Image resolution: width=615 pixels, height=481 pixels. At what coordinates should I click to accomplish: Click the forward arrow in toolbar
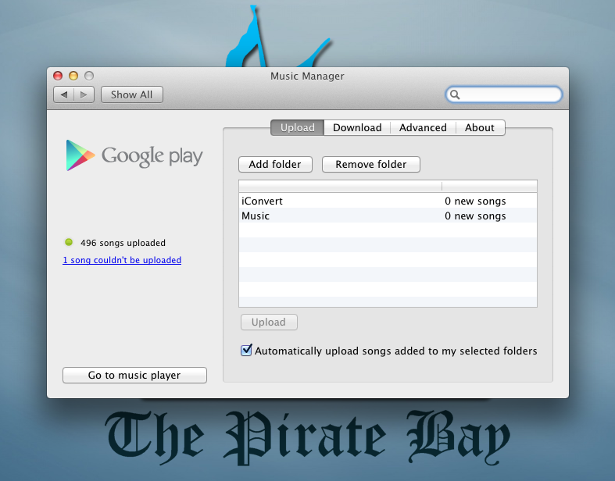pos(84,94)
